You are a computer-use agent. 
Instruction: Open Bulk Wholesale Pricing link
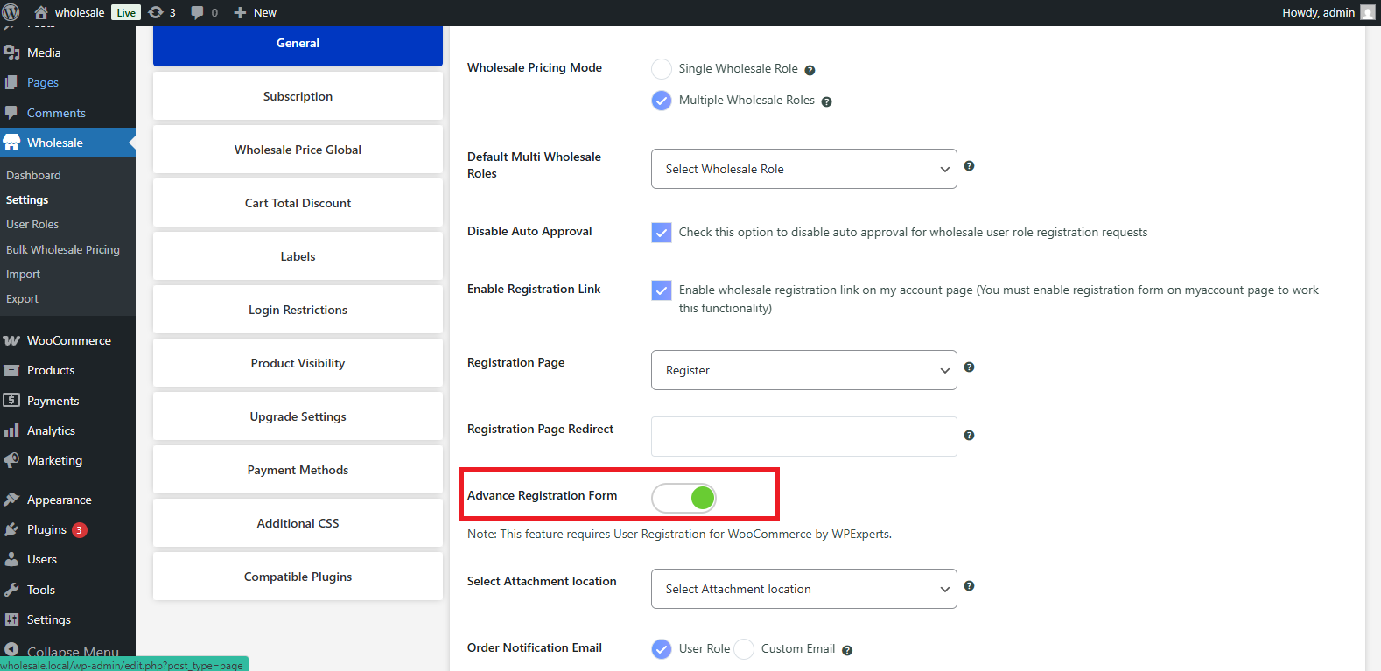click(63, 249)
